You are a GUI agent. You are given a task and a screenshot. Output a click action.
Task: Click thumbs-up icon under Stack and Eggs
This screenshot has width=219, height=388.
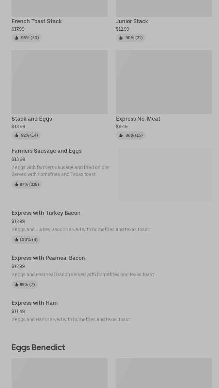click(16, 135)
